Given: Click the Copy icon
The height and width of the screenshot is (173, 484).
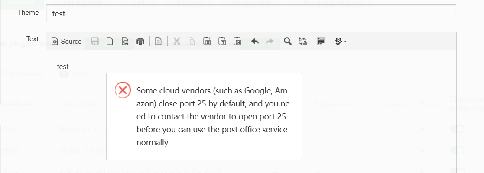Looking at the screenshot, I should click(192, 42).
